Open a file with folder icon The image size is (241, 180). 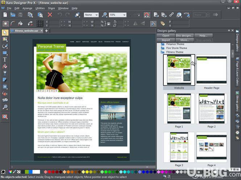[x=13, y=15]
